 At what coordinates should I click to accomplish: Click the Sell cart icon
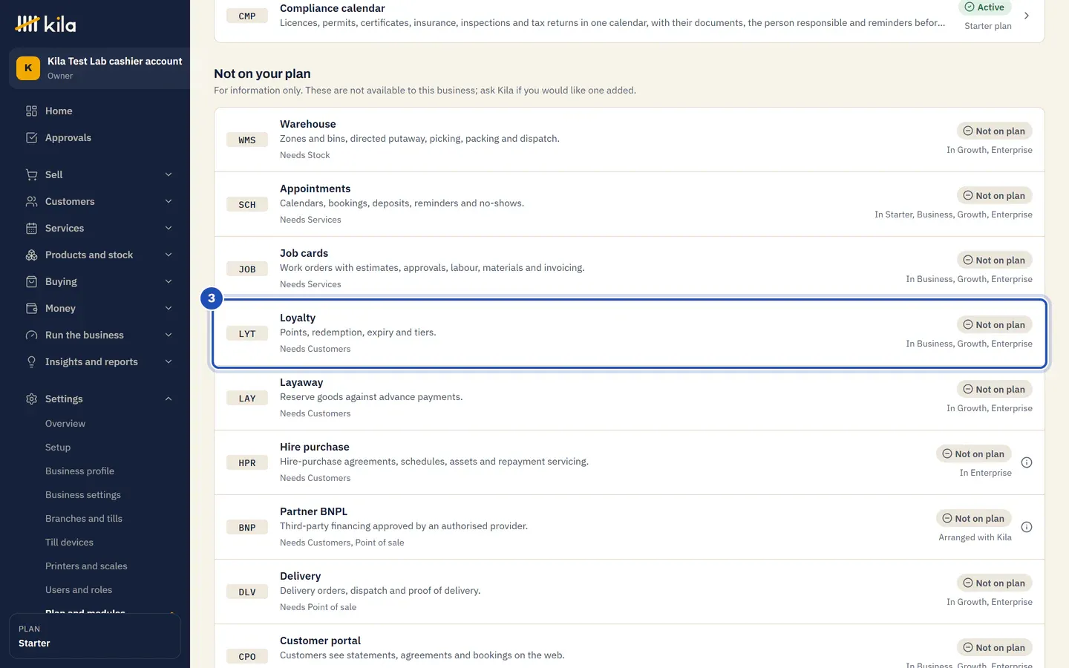coord(31,174)
